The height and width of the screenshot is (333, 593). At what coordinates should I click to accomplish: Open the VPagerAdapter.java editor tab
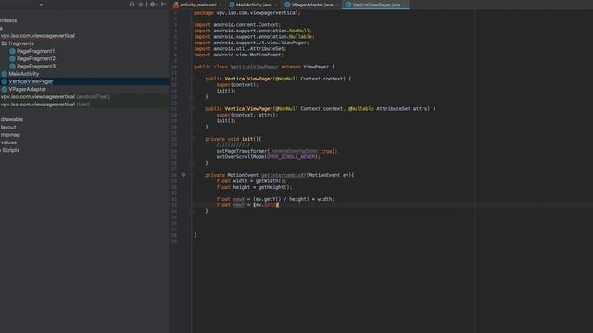coord(311,5)
